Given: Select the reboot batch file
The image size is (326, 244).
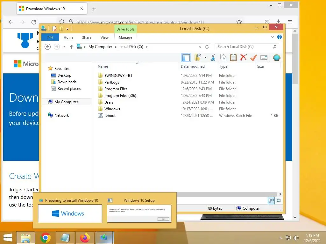Looking at the screenshot, I should click(x=110, y=116).
